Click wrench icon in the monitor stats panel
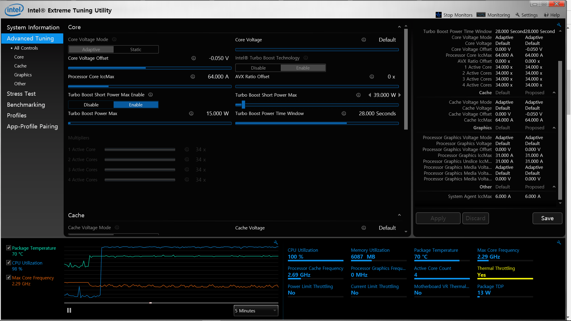 point(559,243)
